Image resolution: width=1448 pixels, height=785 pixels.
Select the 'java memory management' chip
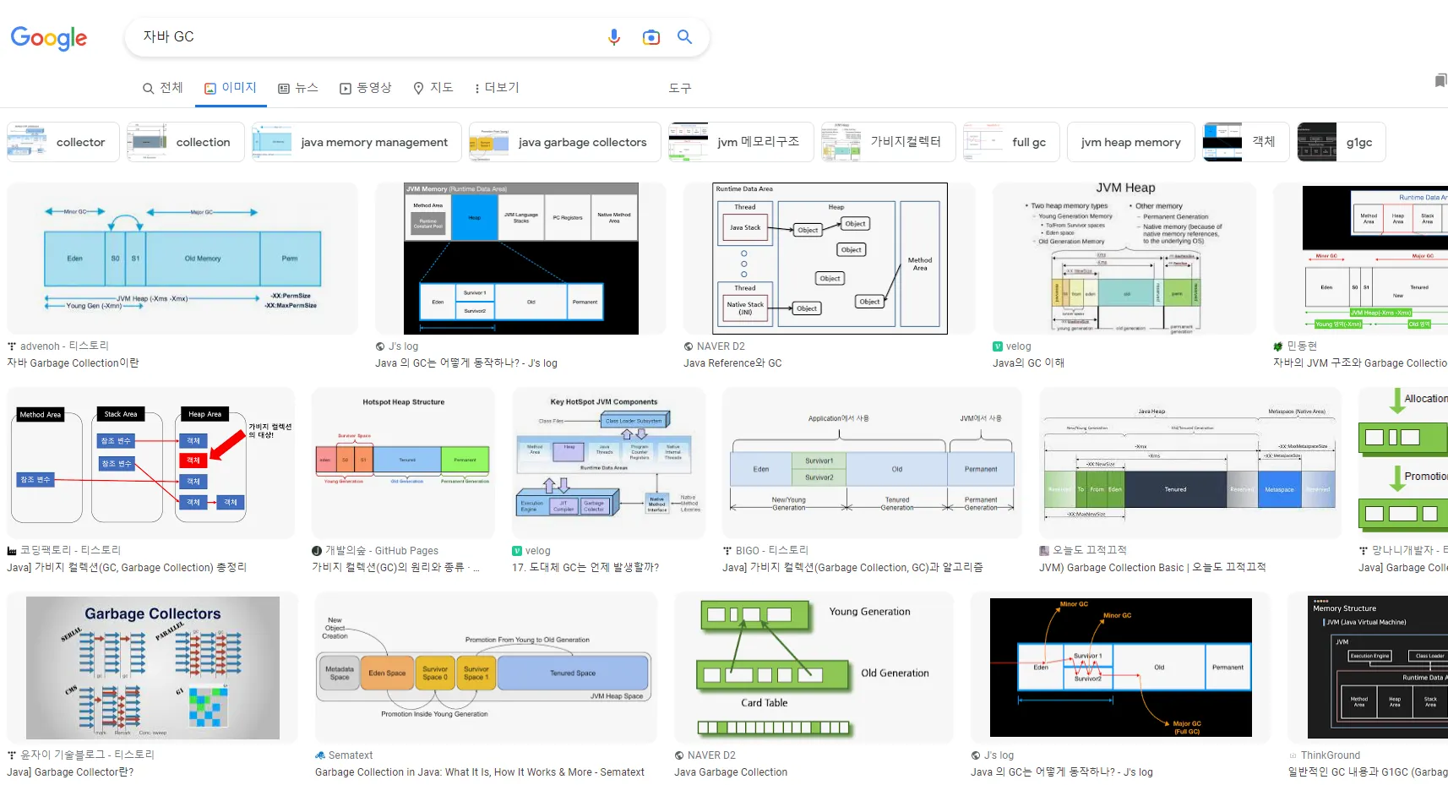point(357,142)
